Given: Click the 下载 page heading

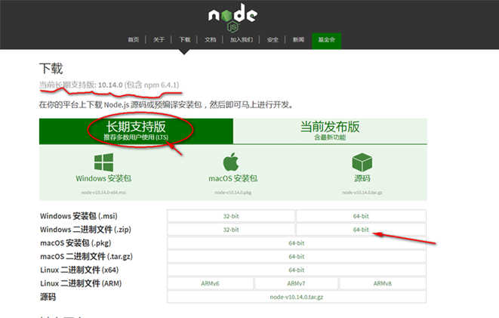Looking at the screenshot, I should (x=51, y=69).
